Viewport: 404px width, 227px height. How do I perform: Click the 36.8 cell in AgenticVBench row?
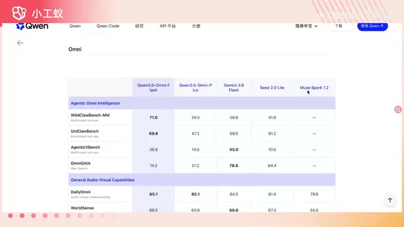pyautogui.click(x=153, y=149)
